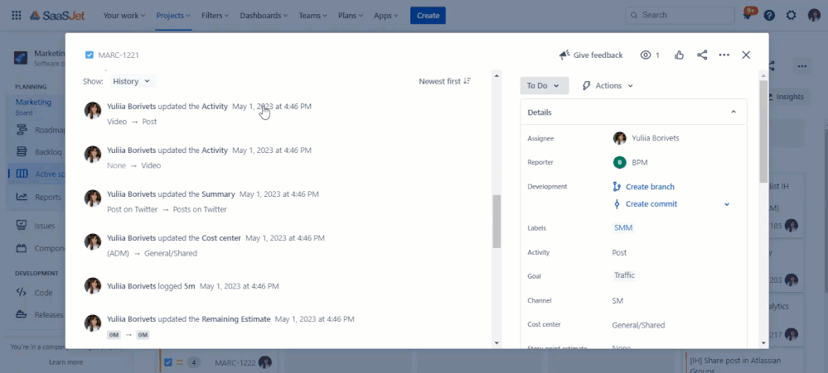Click the Learn more link
Viewport: 828px width, 373px height.
point(66,362)
